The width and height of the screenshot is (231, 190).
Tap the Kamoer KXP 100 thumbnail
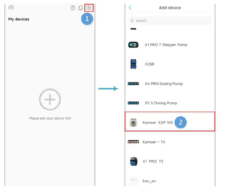(x=133, y=122)
